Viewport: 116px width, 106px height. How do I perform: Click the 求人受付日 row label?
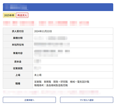click(x=18, y=31)
